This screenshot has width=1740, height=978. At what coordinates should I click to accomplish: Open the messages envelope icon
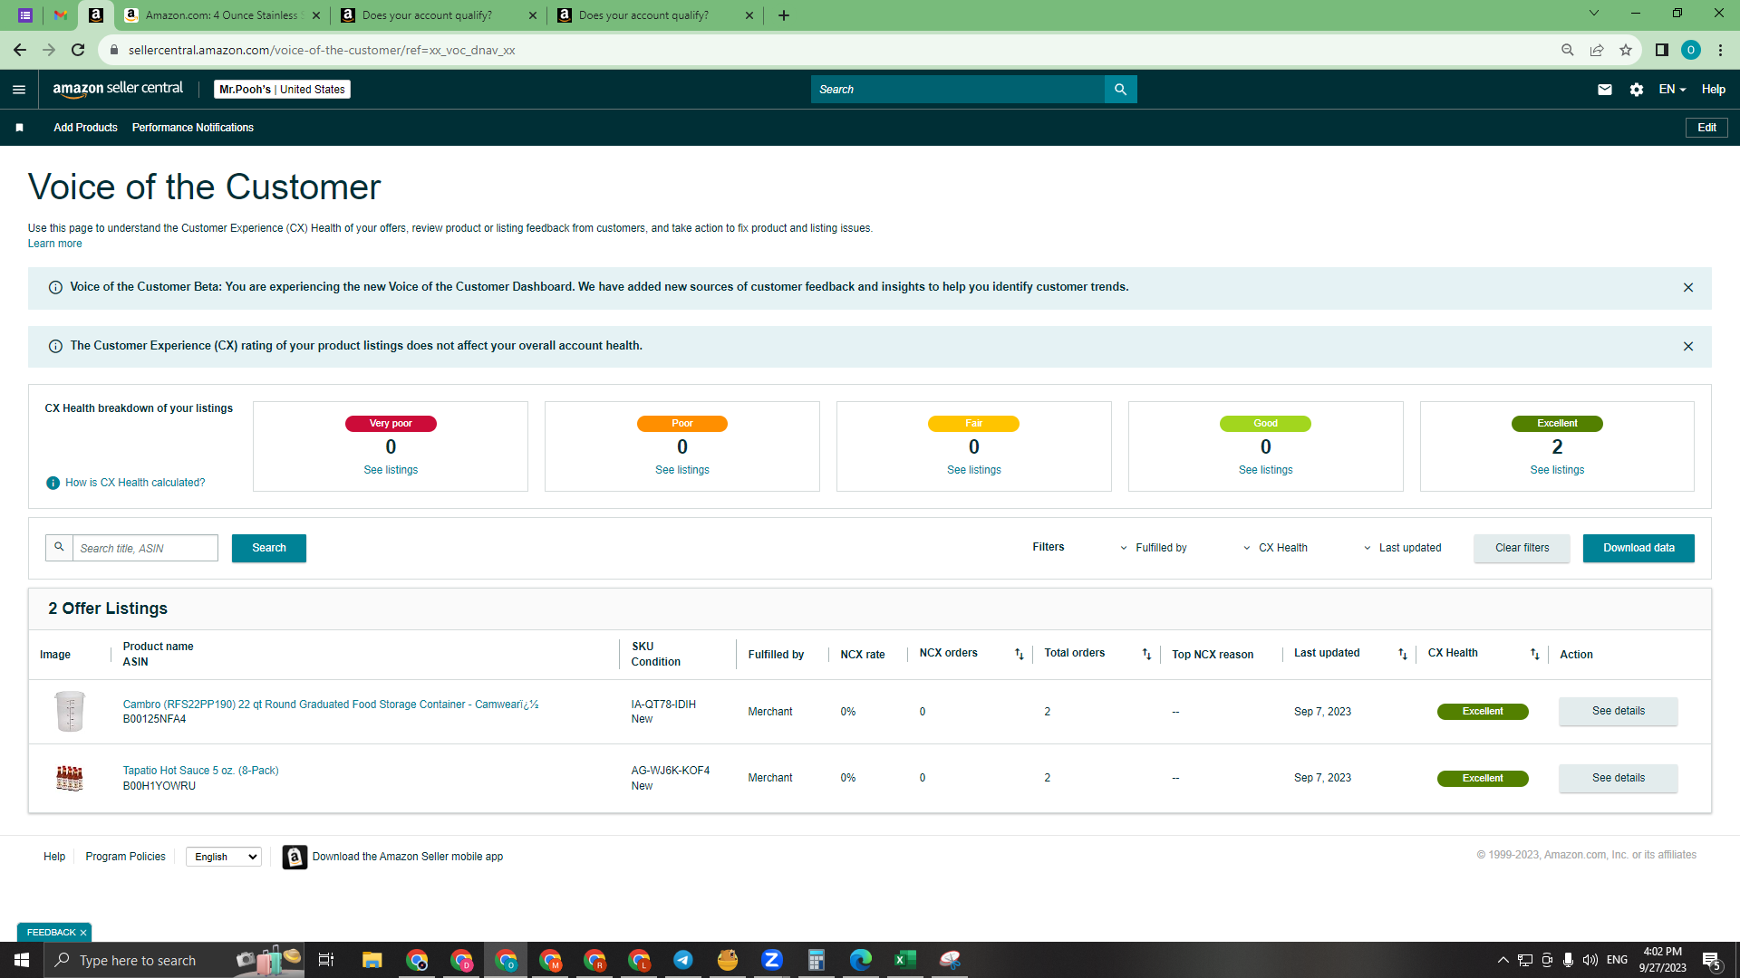tap(1604, 90)
